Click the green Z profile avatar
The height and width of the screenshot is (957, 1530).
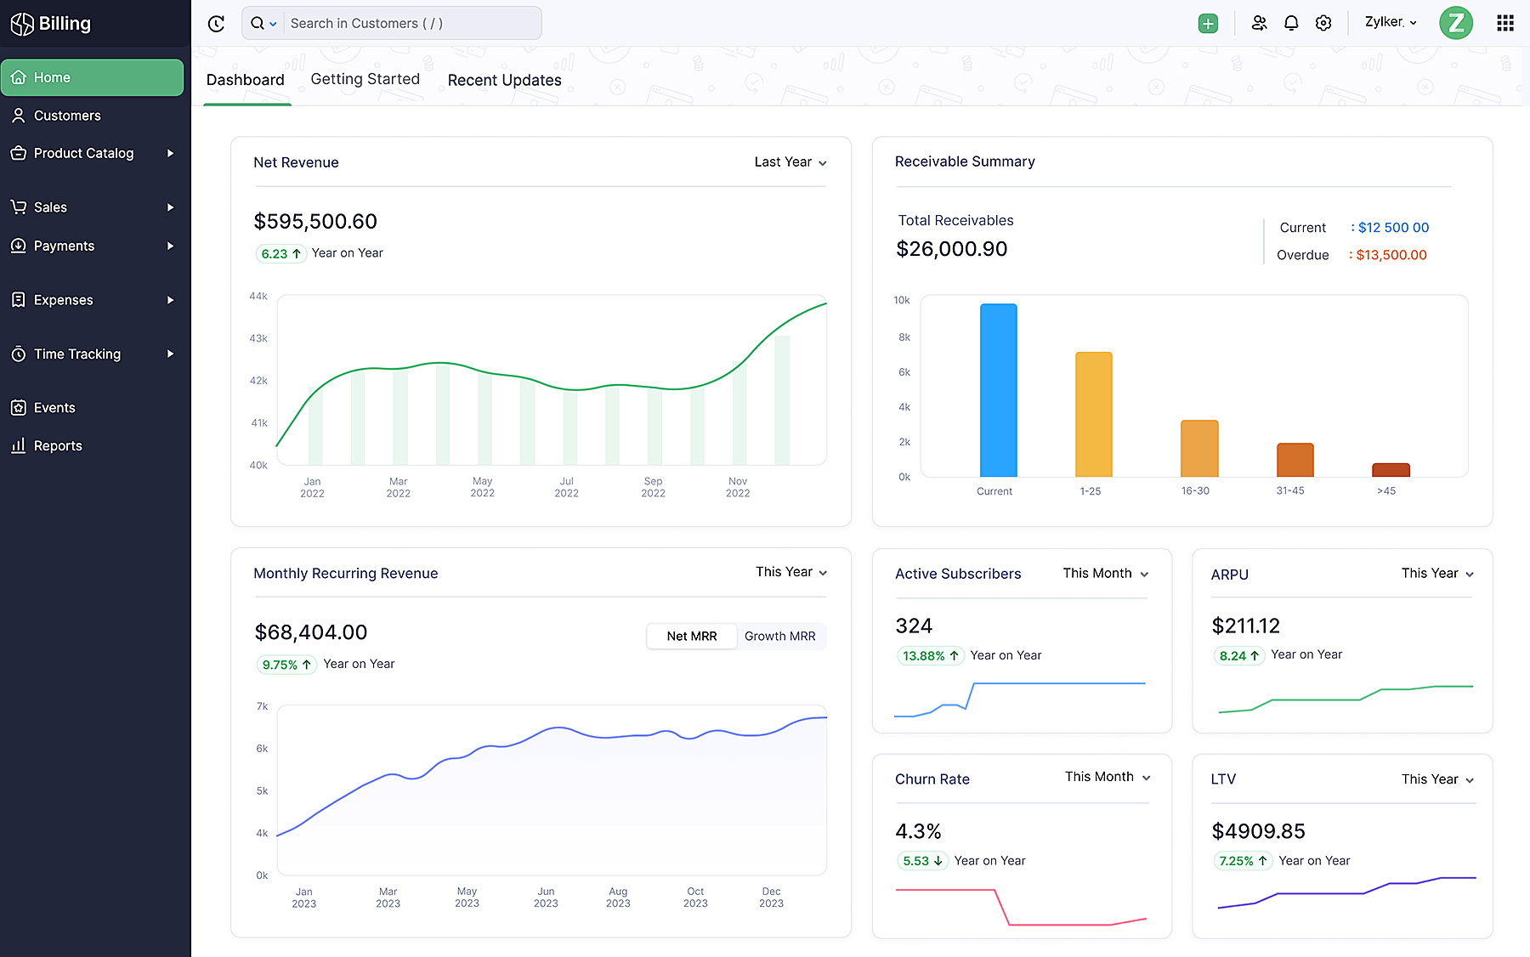pyautogui.click(x=1455, y=23)
